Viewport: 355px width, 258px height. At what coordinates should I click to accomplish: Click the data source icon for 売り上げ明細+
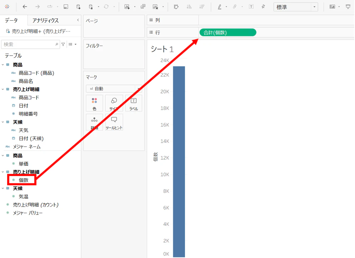tap(8, 31)
